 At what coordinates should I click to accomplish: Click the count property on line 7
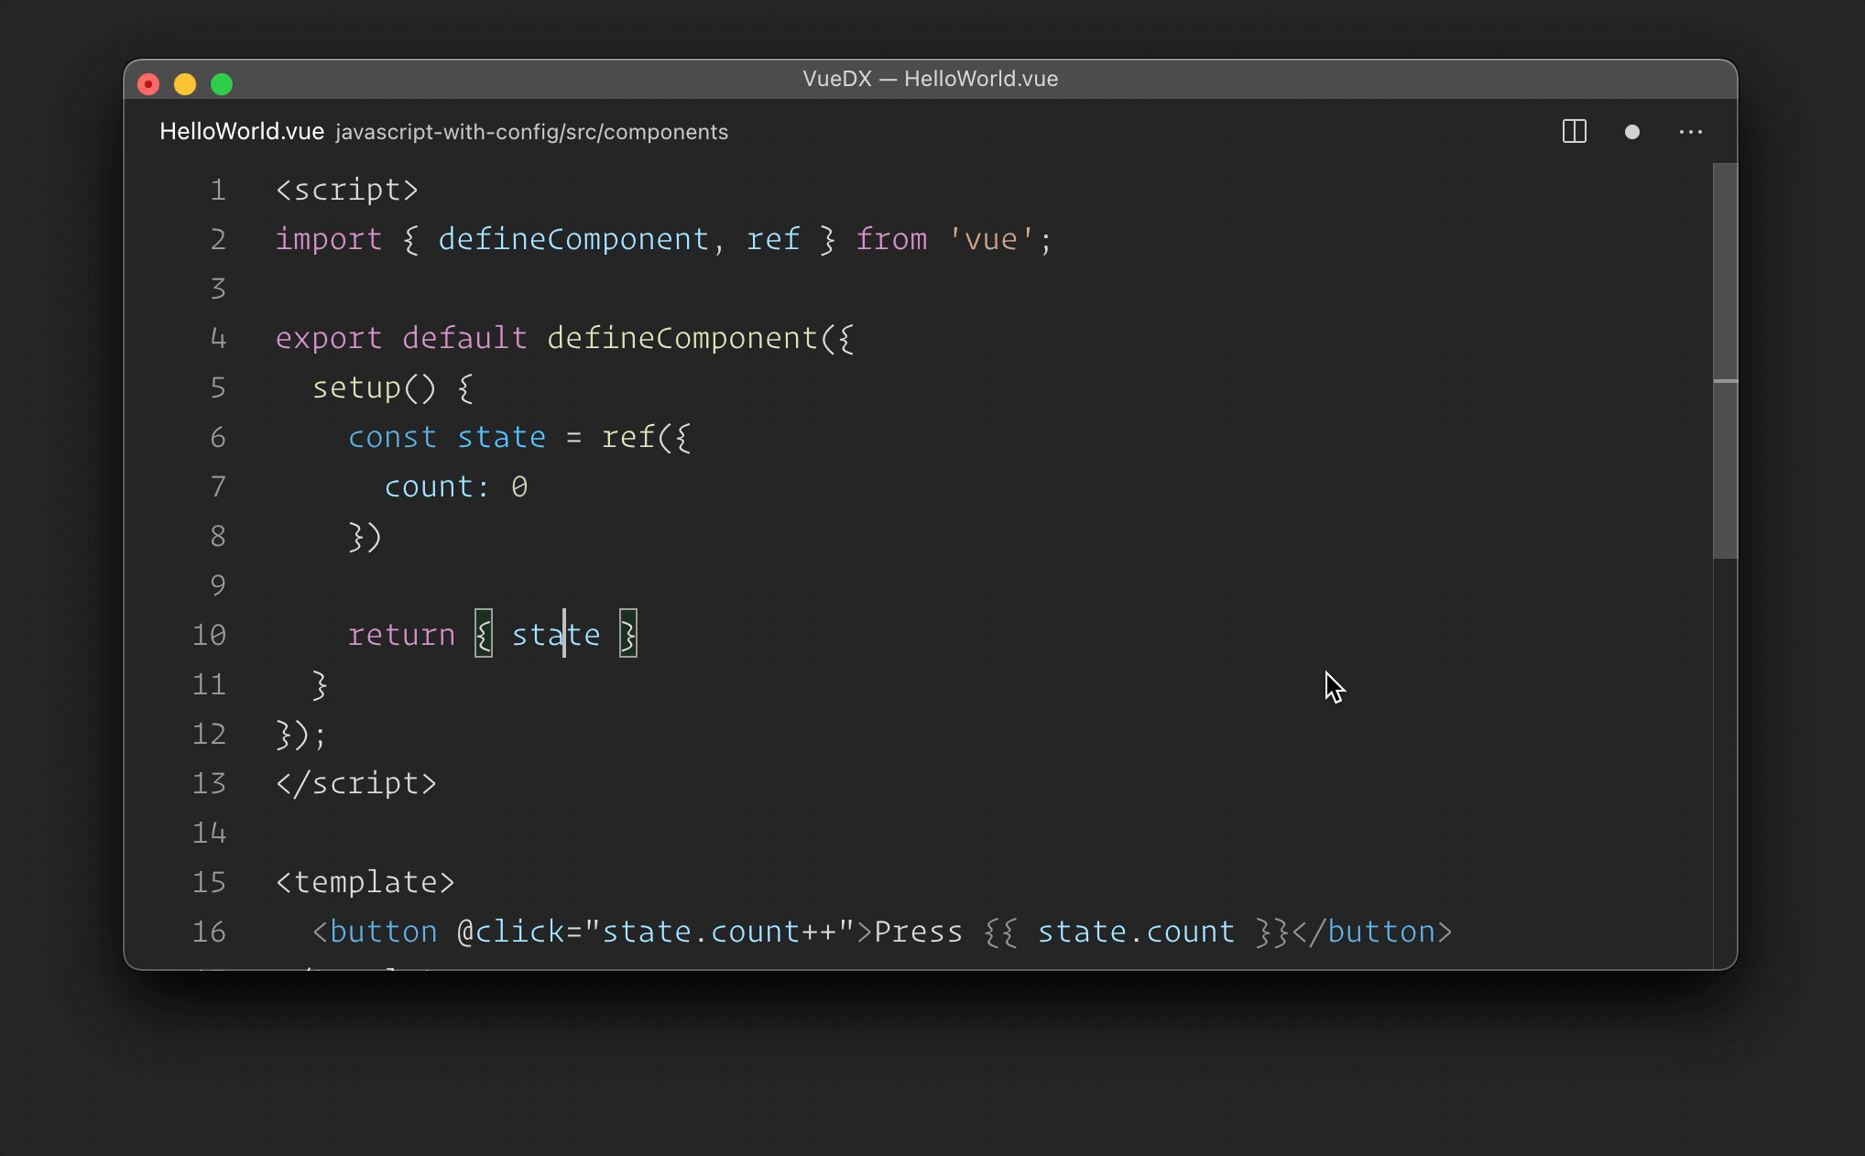[428, 486]
